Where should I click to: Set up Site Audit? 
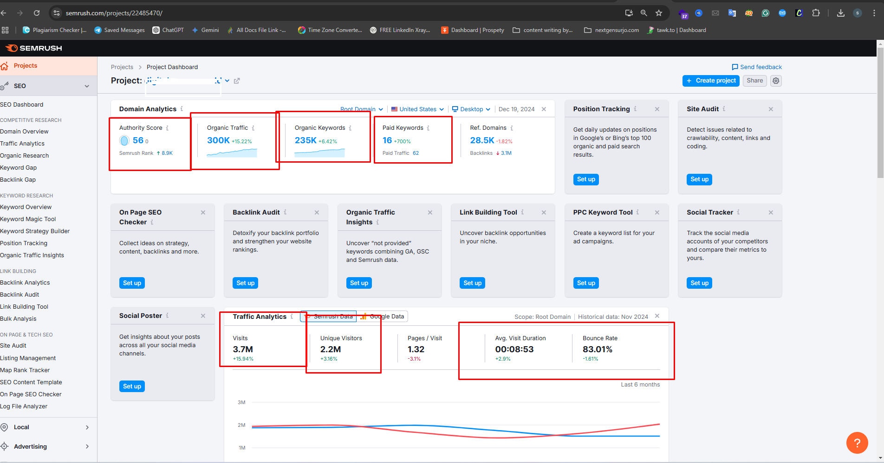pyautogui.click(x=699, y=179)
